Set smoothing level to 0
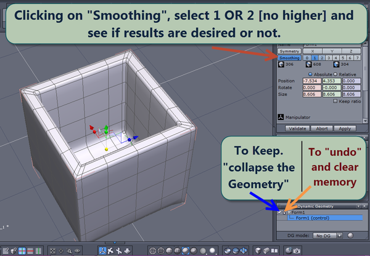 [x=307, y=58]
